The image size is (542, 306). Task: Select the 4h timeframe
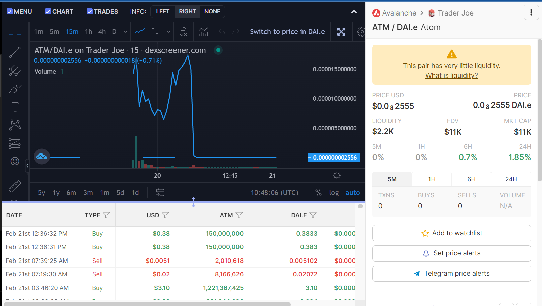click(x=102, y=32)
